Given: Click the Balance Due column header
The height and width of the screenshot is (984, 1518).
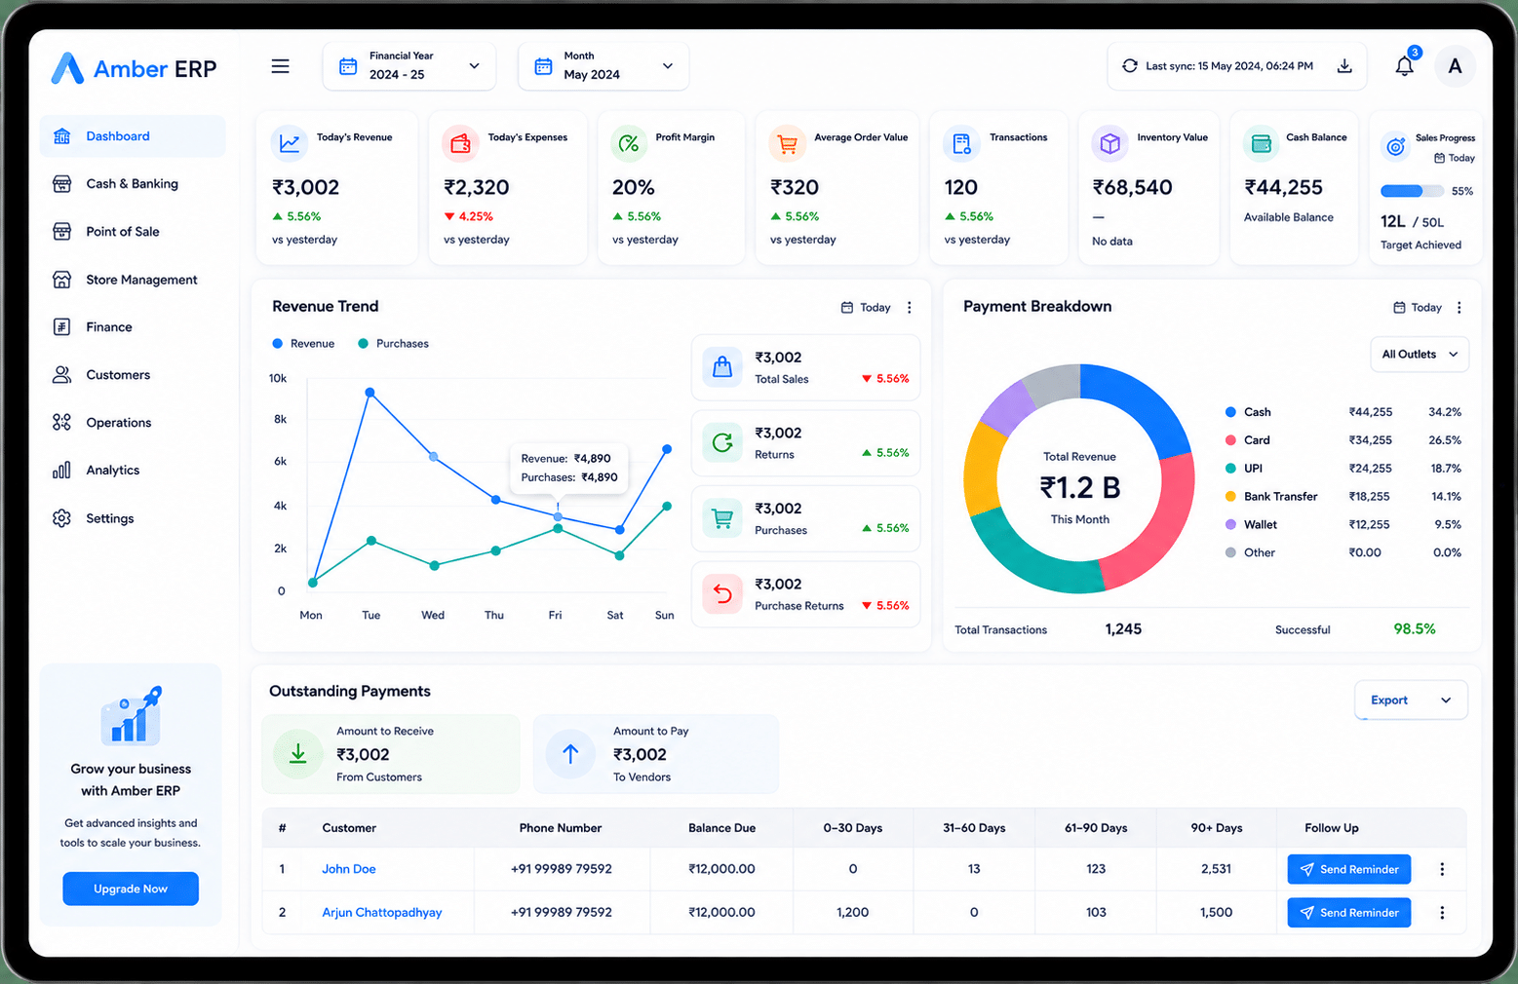Looking at the screenshot, I should pos(722,828).
